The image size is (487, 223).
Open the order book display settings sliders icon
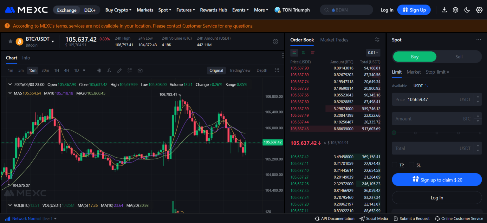pyautogui.click(x=377, y=40)
